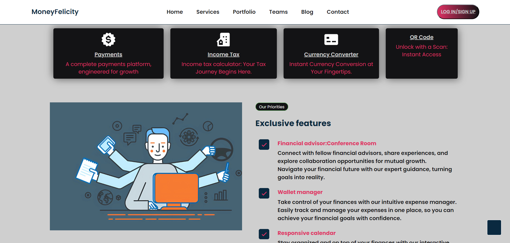Click 'Connect with fellow financial advisors' paragraph
Viewport: 510px width, 243px height.
(365, 165)
